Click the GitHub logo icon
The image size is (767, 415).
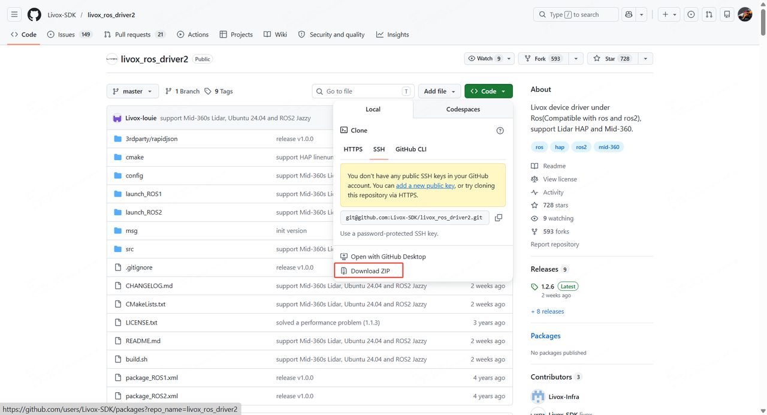(35, 14)
